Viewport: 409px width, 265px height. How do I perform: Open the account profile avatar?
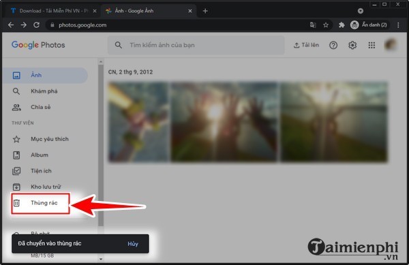tap(391, 45)
